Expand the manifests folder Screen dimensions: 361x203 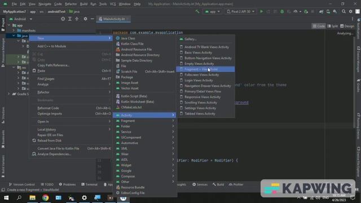click(x=14, y=30)
